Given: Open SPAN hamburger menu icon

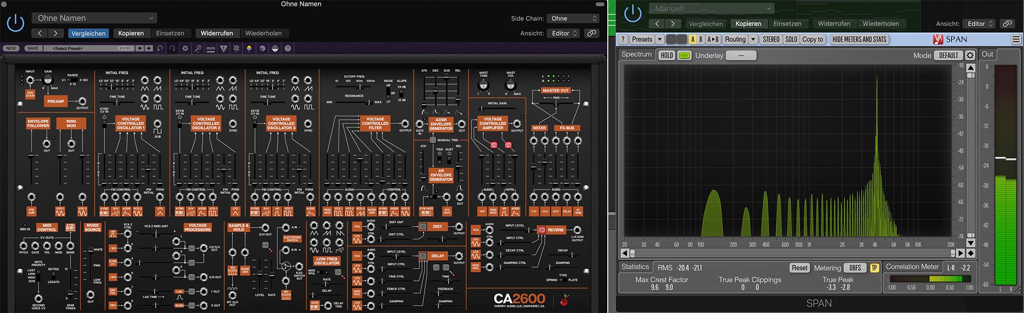Looking at the screenshot, I should tap(1016, 39).
